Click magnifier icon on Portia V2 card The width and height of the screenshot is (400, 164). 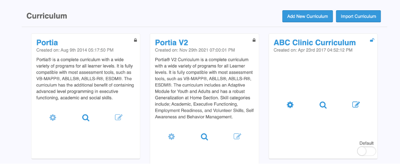click(204, 137)
